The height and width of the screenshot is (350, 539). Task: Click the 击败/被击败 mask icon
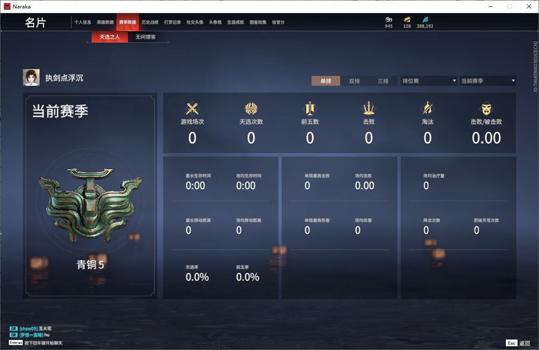(x=486, y=109)
